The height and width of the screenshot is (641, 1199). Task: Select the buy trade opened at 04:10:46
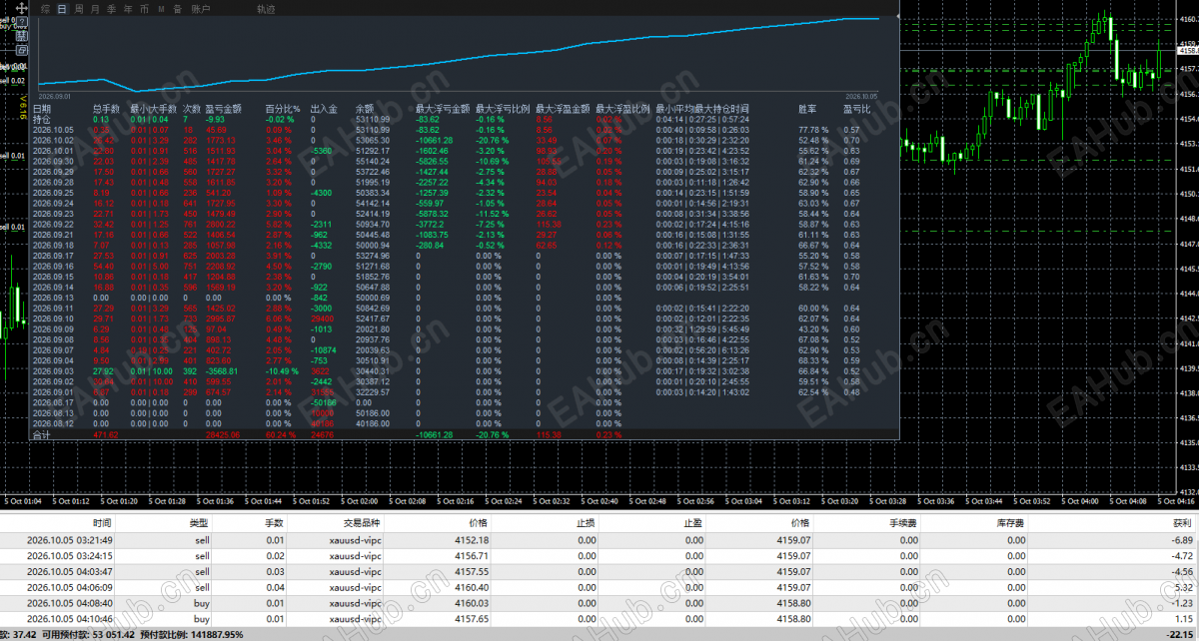(599, 620)
